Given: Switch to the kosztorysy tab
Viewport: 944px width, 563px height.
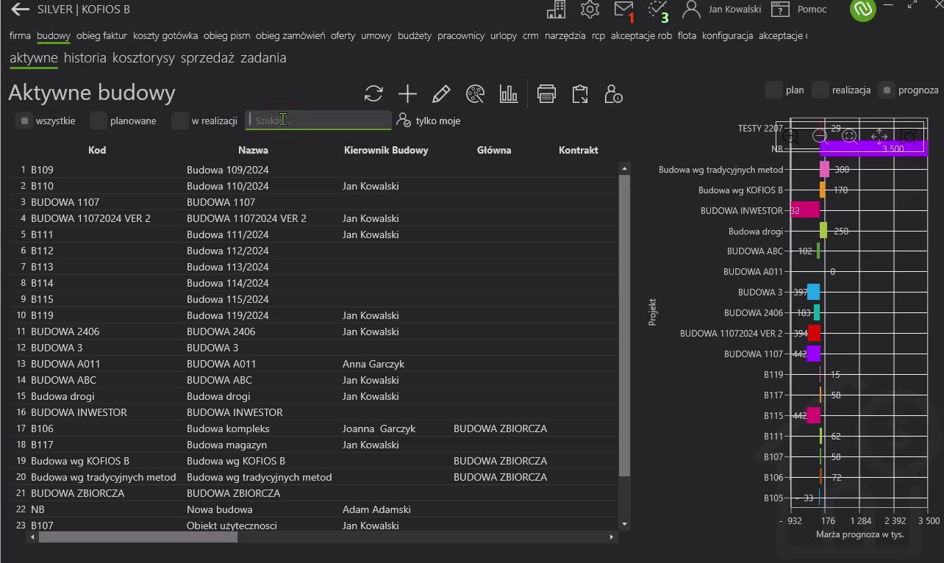Looking at the screenshot, I should click(x=143, y=57).
